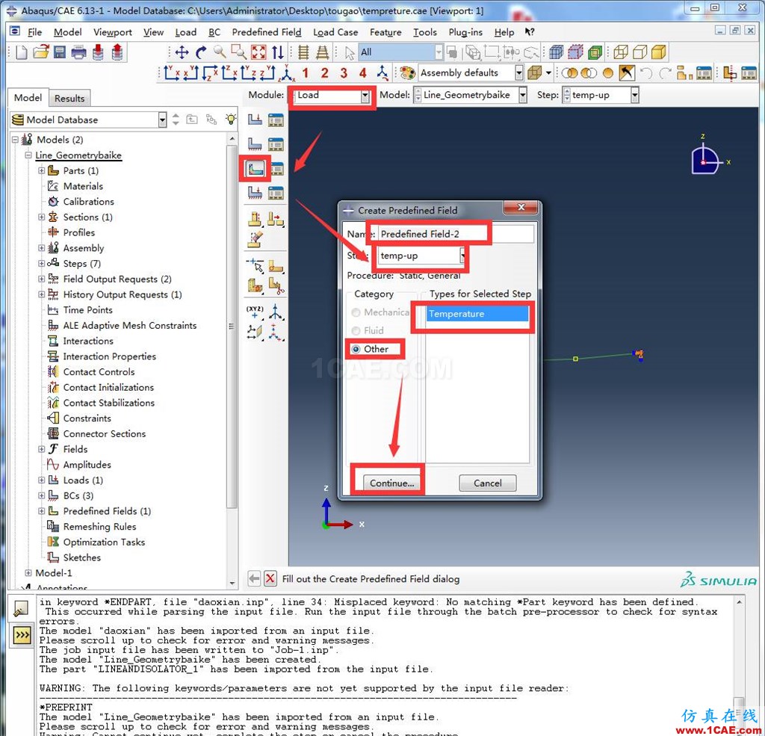The width and height of the screenshot is (765, 736).
Task: Expand the Parts (1) tree node
Action: coord(42,171)
